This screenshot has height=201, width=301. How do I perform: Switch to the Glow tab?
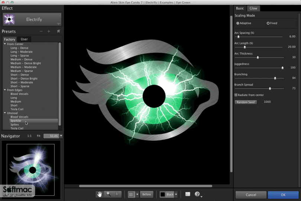tap(253, 8)
